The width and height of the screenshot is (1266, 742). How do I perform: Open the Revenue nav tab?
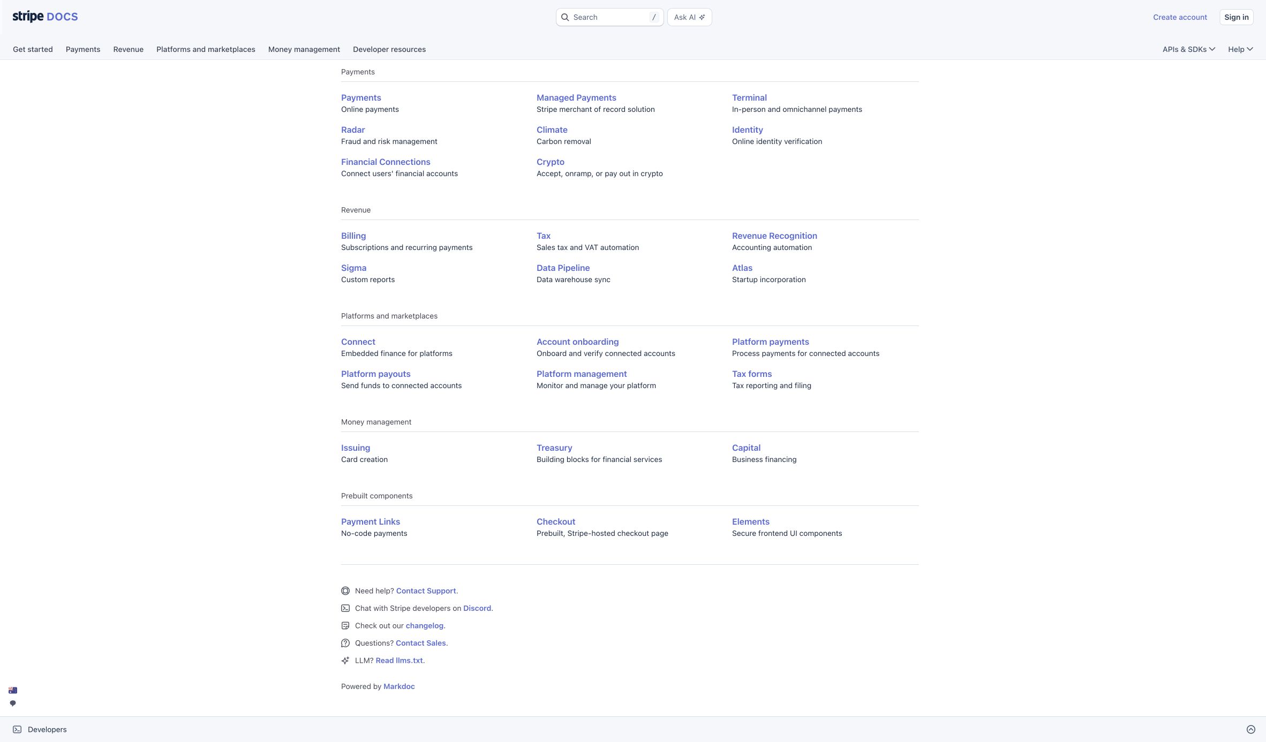(x=129, y=49)
